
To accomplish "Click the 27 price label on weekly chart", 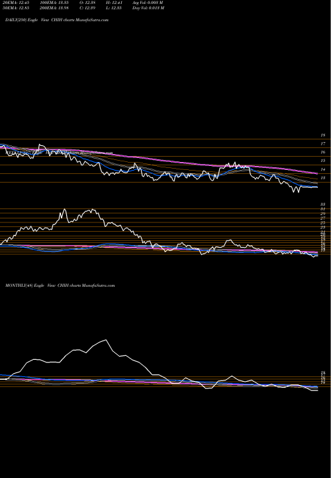I will 323,218.
